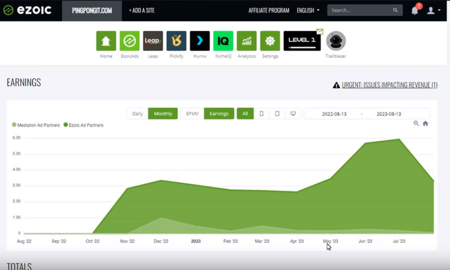Select the PINGPONGIT.COM site tab
This screenshot has height=270, width=450.
pos(92,11)
